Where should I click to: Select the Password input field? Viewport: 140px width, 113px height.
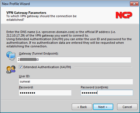[x=45, y=93]
